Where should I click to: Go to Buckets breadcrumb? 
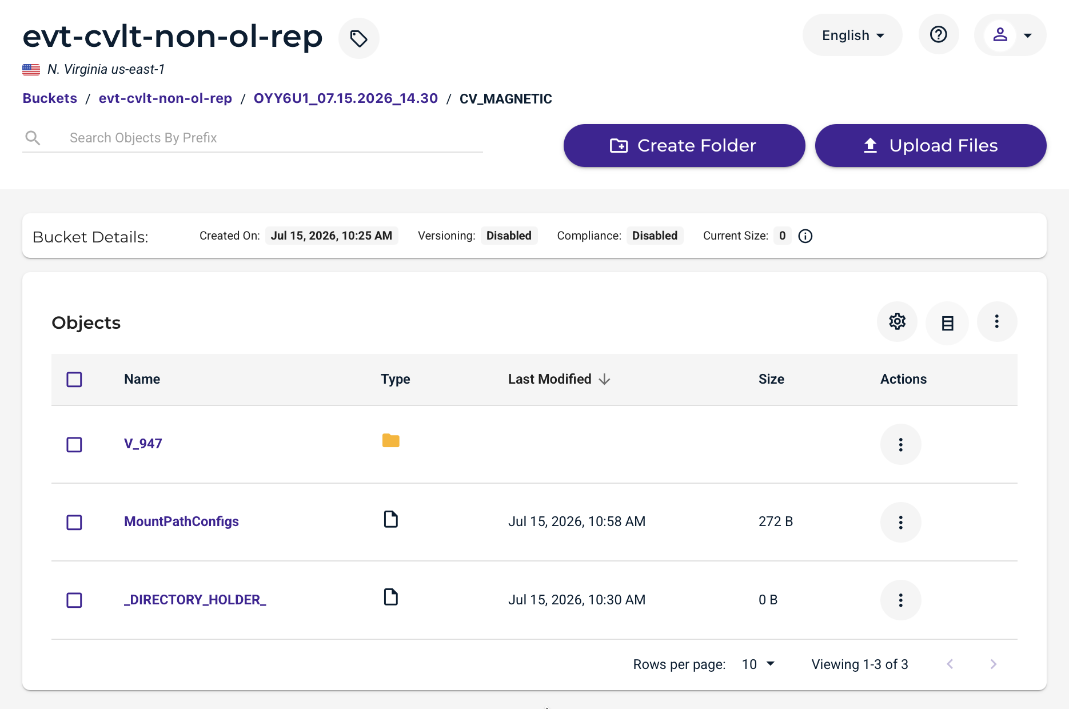click(x=50, y=98)
